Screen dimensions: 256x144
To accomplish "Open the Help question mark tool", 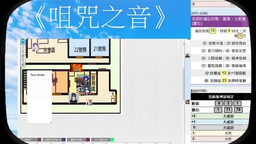I will point(23,65).
